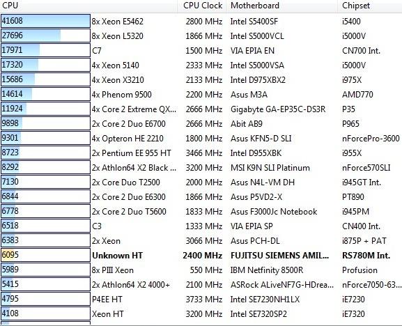The width and height of the screenshot is (402, 326).
Task: Select the 8x PIII Xeon entry
Action: (113, 270)
